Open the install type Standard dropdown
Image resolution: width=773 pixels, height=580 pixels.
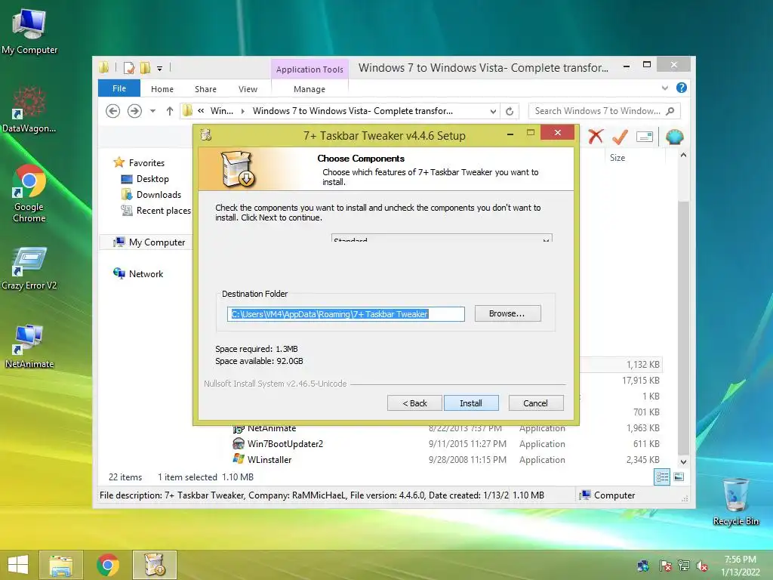point(442,237)
